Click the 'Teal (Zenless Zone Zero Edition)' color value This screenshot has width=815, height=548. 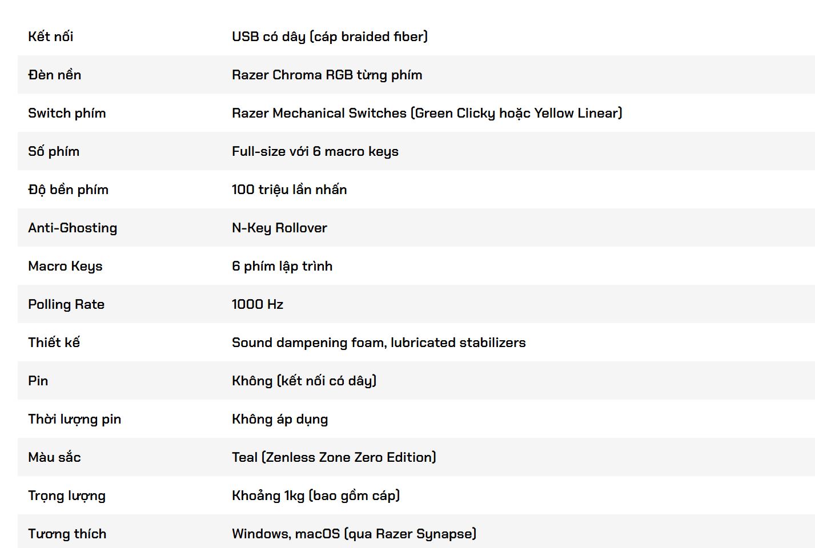[x=334, y=457]
